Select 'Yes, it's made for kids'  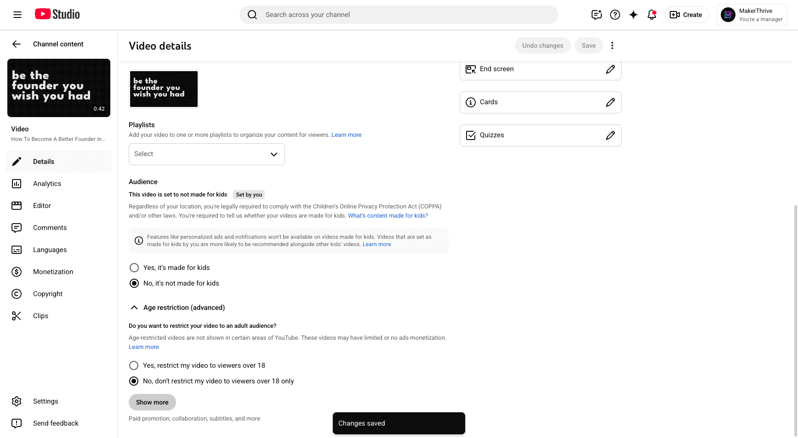pyautogui.click(x=134, y=268)
